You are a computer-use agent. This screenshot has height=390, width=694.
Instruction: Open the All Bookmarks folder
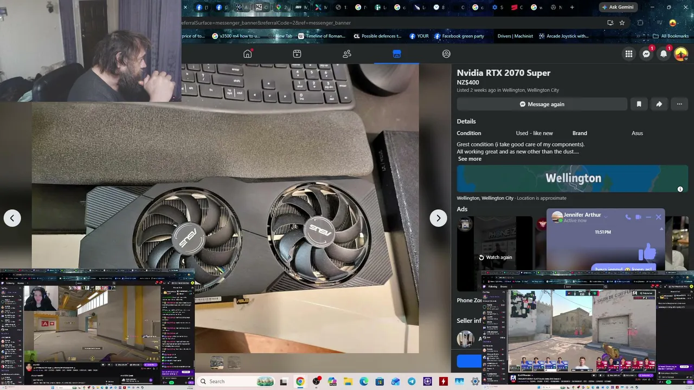click(671, 36)
